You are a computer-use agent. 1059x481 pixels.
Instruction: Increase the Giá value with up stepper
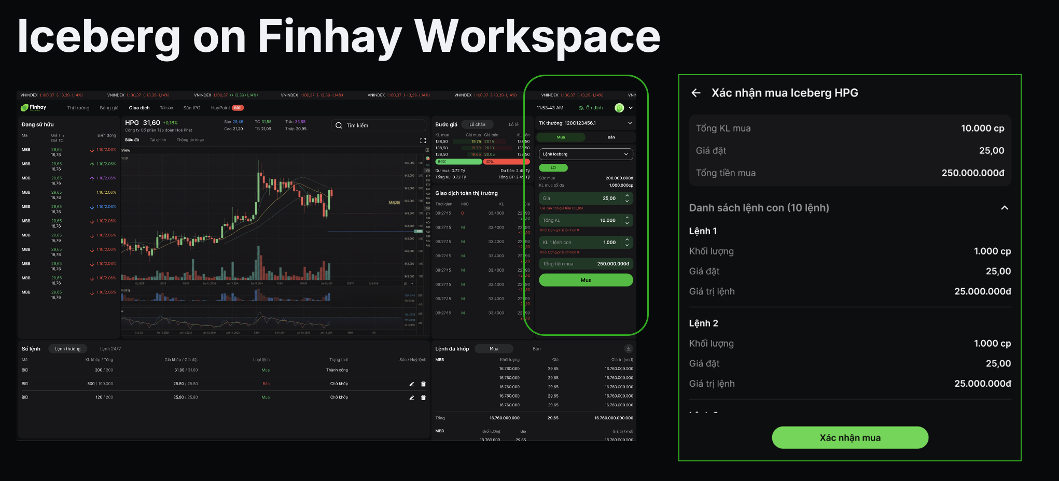pyautogui.click(x=627, y=195)
